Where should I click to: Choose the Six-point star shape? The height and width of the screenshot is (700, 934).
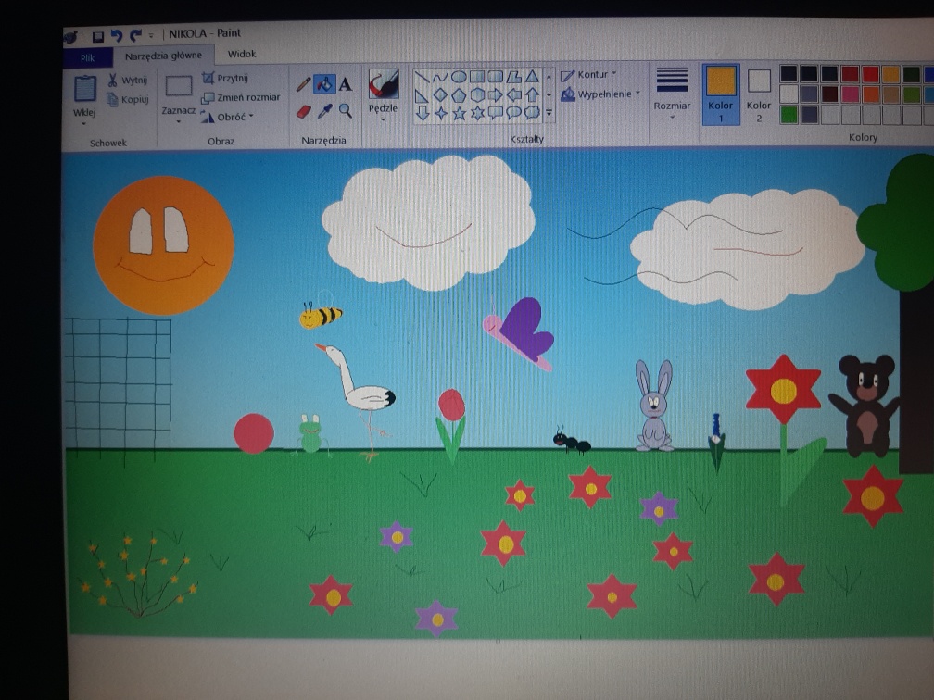[478, 113]
